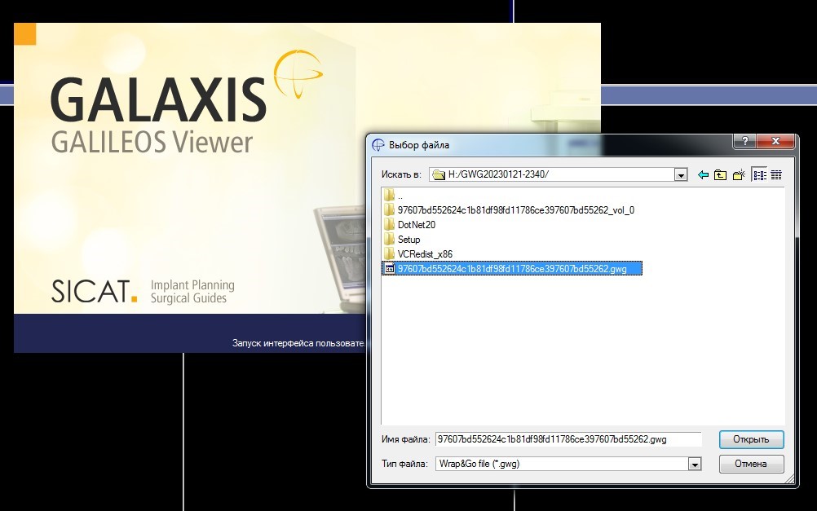Create a new folder via toolbar icon
817x511 pixels.
(739, 175)
